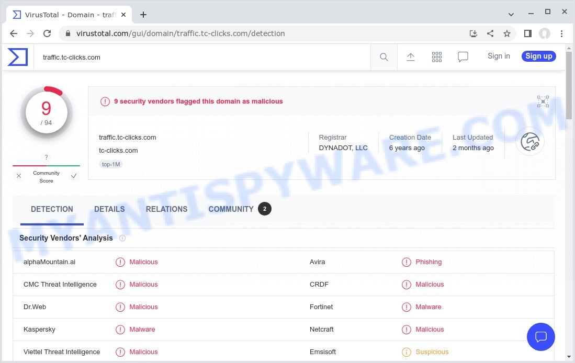
Task: Click the scrollbar down arrow
Action: (x=569, y=356)
